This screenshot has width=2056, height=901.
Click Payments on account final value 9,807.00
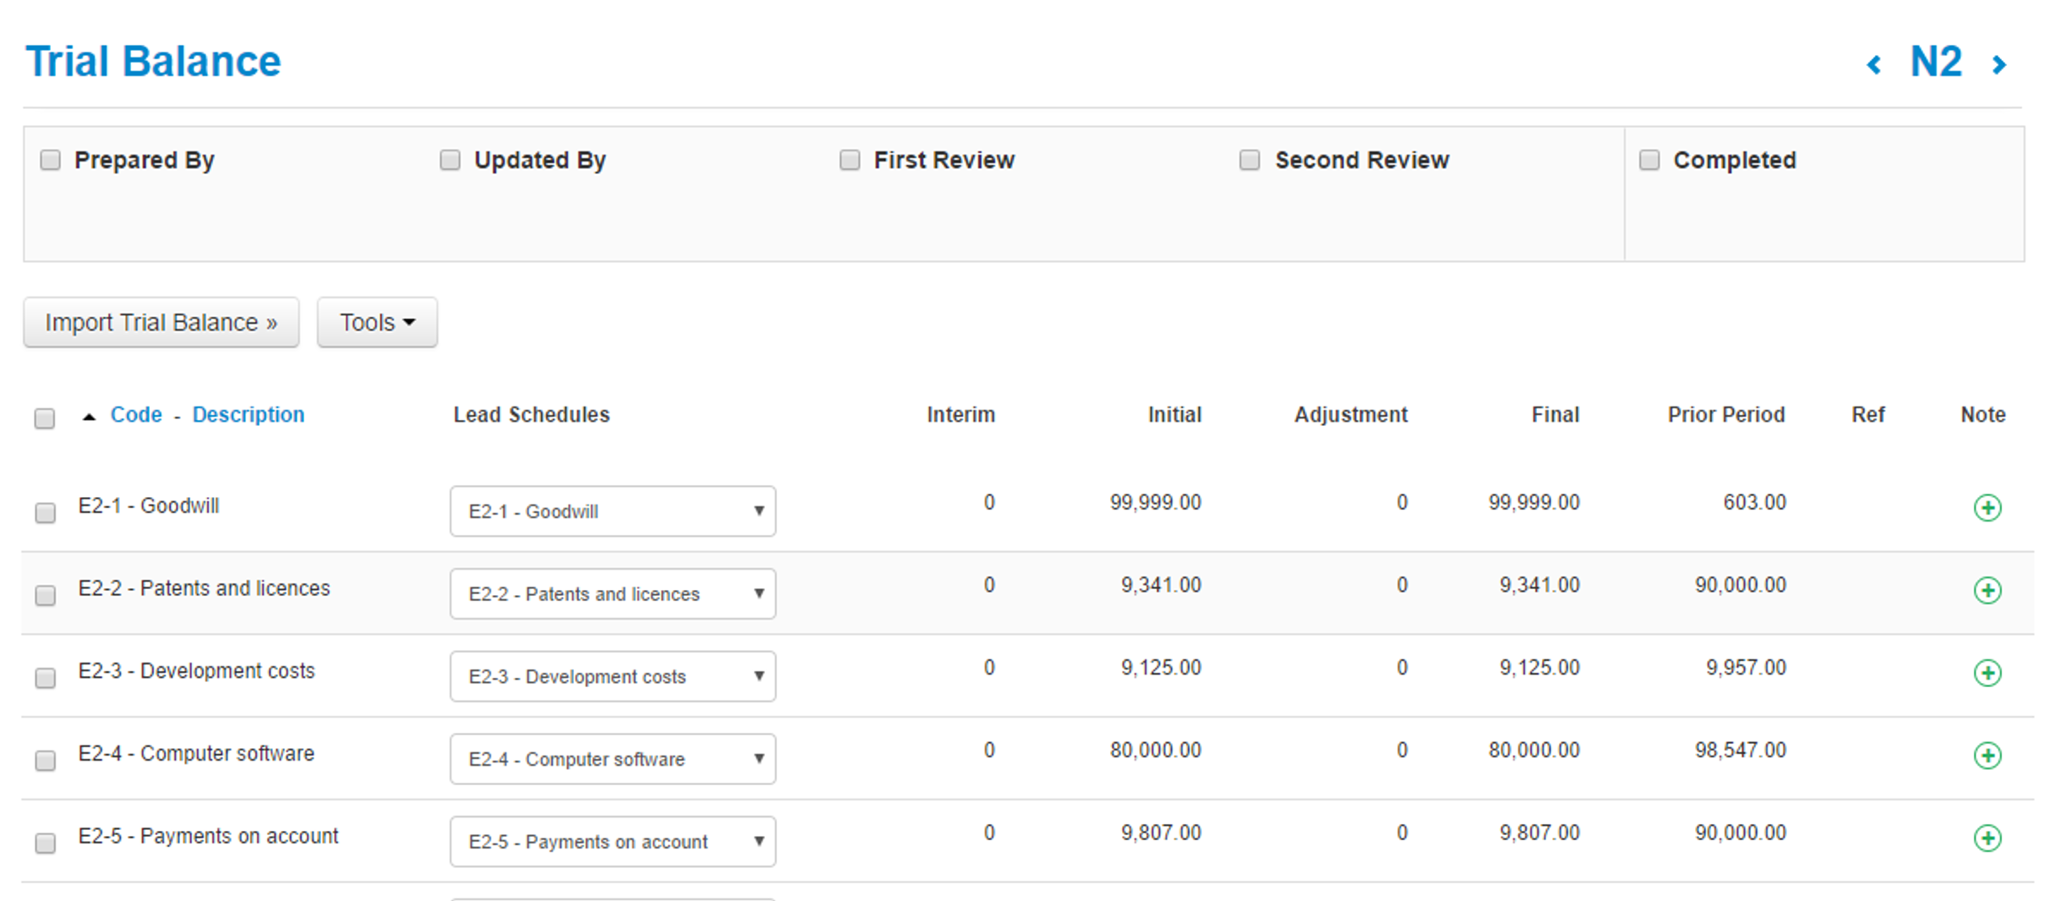point(1539,833)
